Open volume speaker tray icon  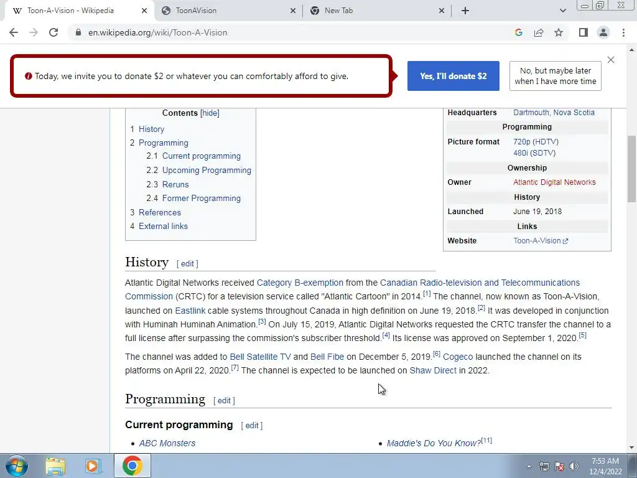click(x=574, y=466)
